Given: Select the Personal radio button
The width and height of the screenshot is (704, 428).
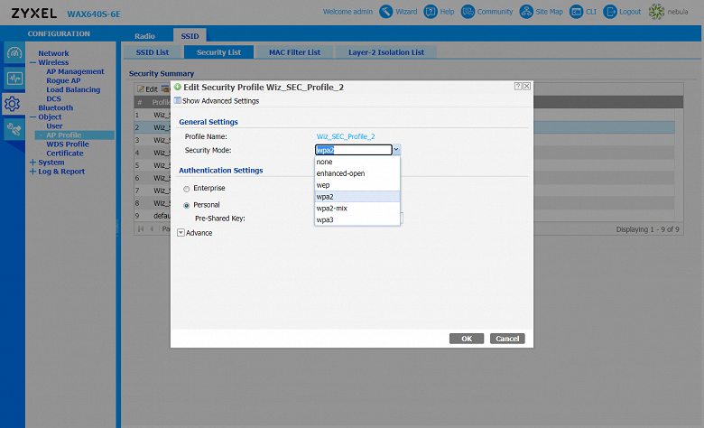Looking at the screenshot, I should [x=186, y=205].
